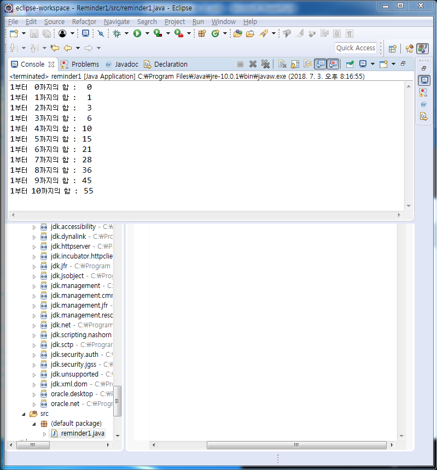Toggle the Scroll Lock console icon
Image resolution: width=437 pixels, height=470 pixels.
295,64
